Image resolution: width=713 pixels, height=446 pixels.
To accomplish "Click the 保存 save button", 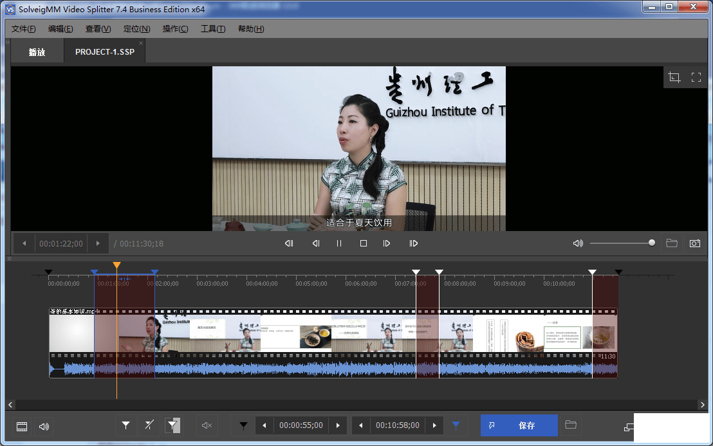I will [519, 425].
